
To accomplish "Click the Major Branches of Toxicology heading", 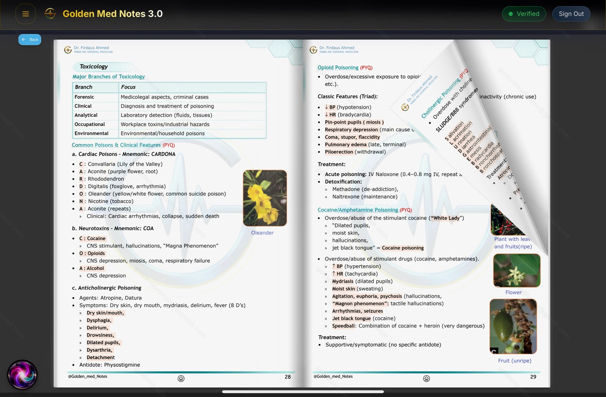I will coord(108,77).
